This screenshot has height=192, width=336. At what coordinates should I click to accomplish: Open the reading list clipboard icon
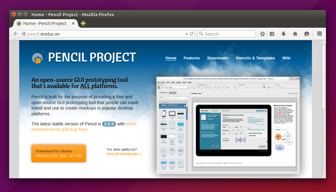(272, 34)
